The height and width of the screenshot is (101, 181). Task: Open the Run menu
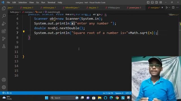click(43, 3)
